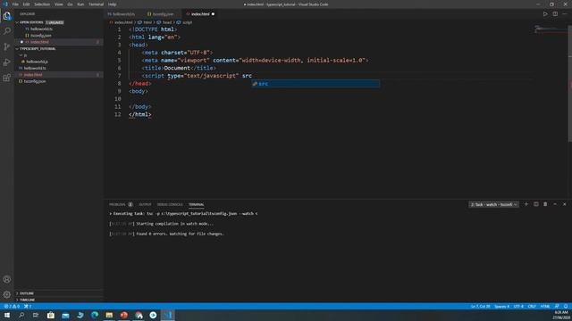
Task: Open the Go menu
Action: tap(70, 4)
